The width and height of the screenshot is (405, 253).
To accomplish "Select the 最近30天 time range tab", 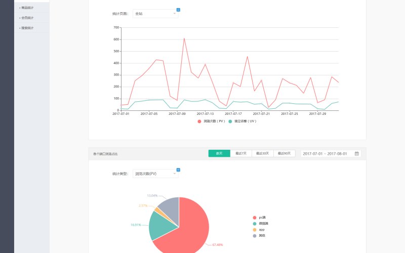I will pos(263,153).
